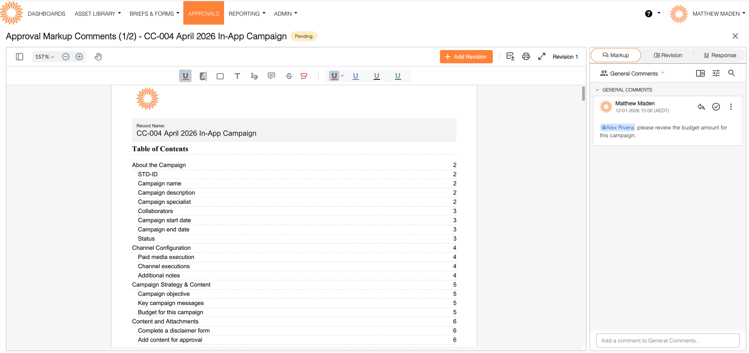This screenshot has height=353, width=749.
Task: Open the 157% zoom level dropdown
Action: 45,57
